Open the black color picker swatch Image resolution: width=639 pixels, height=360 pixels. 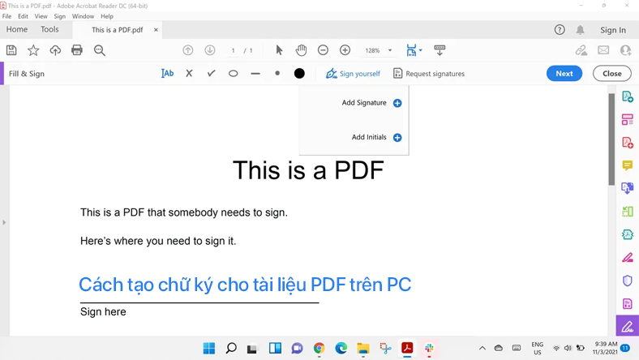tap(299, 74)
